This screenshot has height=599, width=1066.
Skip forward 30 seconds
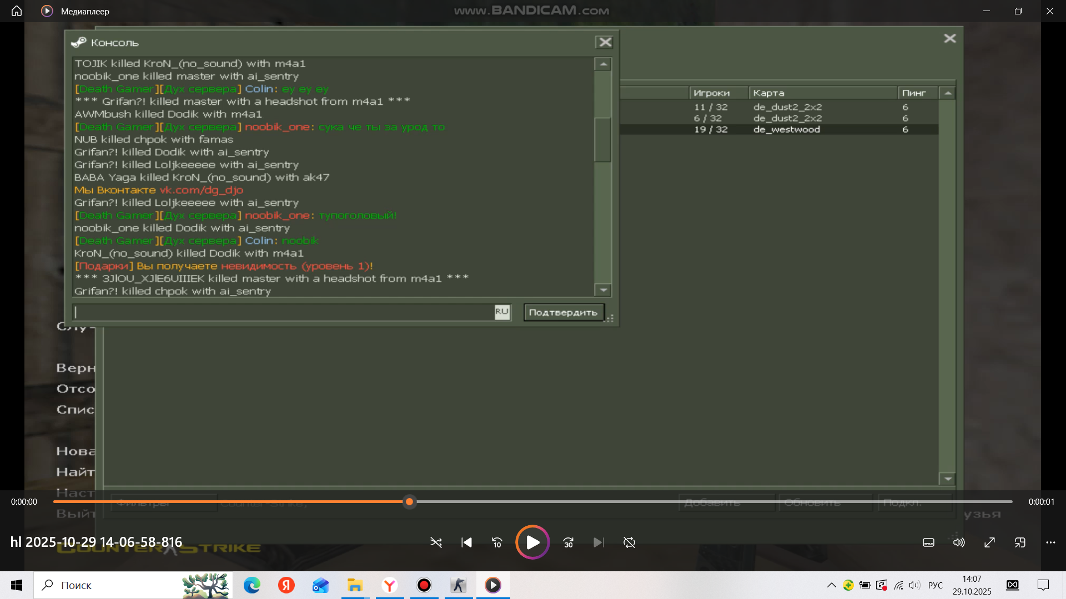568,542
